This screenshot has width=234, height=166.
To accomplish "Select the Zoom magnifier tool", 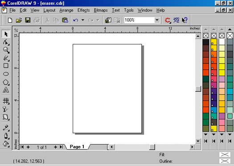I will tap(6, 50).
